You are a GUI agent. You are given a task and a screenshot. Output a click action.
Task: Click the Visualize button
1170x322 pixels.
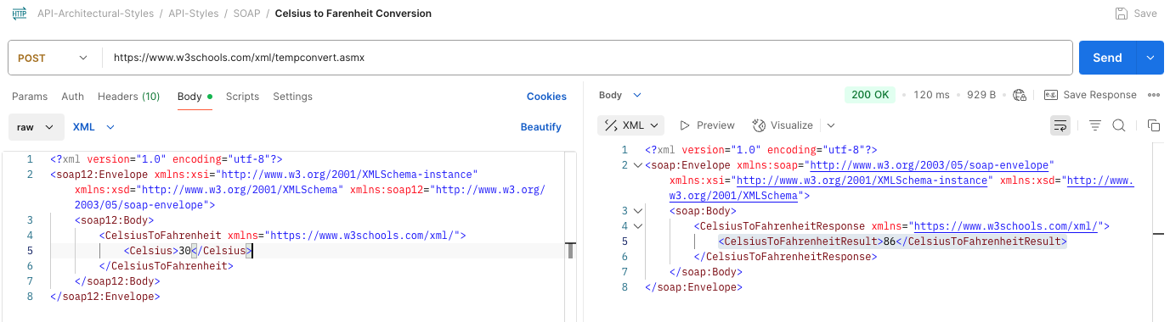(783, 125)
